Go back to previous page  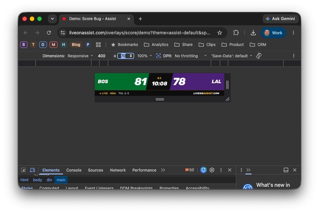click(26, 33)
